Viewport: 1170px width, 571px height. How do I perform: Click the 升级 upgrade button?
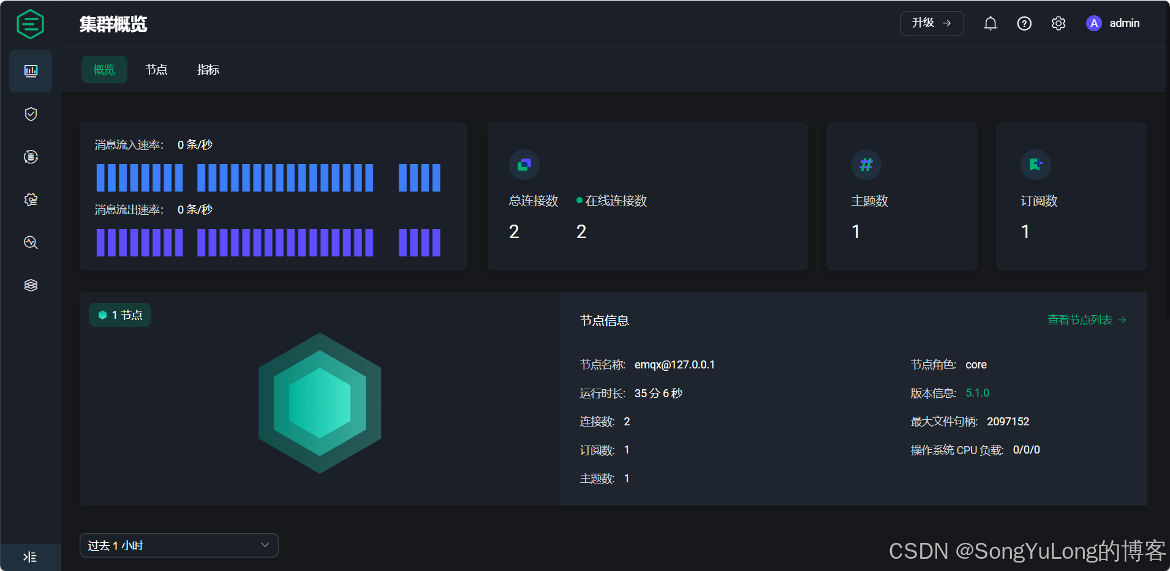932,23
